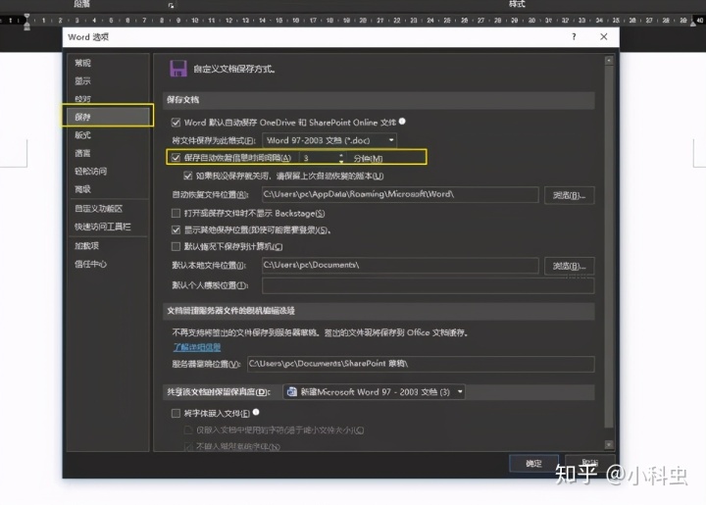Increase autorecover minutes with up arrow

click(x=341, y=155)
